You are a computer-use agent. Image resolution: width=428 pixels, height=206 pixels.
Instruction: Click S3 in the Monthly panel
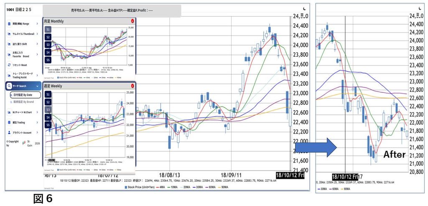(48, 45)
